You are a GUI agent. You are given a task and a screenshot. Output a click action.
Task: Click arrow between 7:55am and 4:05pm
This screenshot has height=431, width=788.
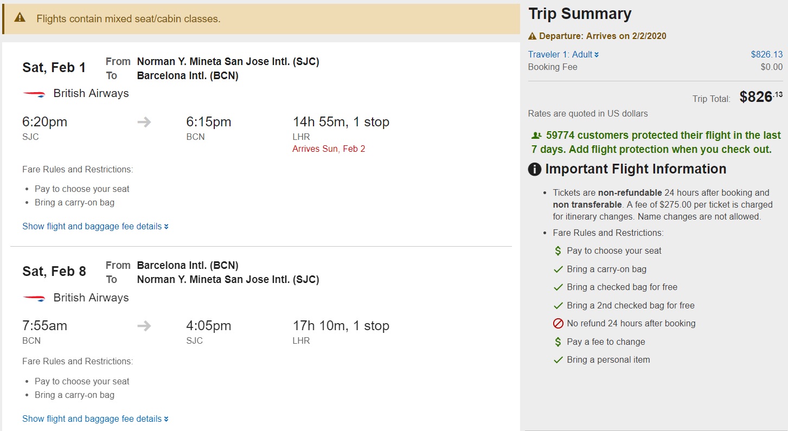click(x=144, y=326)
